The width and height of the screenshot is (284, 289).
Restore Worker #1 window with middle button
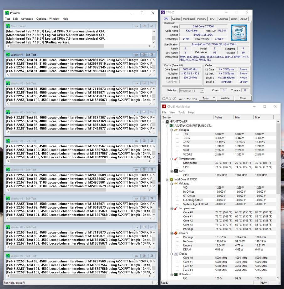[144, 54]
